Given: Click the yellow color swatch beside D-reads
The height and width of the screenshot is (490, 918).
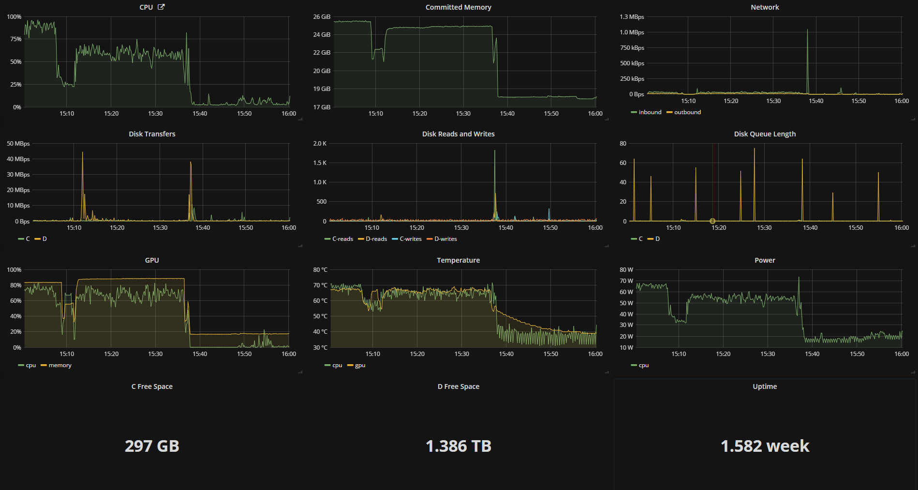Looking at the screenshot, I should (x=361, y=239).
